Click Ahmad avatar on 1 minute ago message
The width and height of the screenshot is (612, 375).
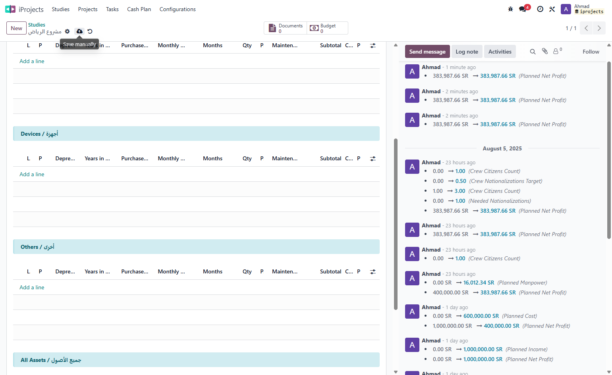(x=412, y=71)
